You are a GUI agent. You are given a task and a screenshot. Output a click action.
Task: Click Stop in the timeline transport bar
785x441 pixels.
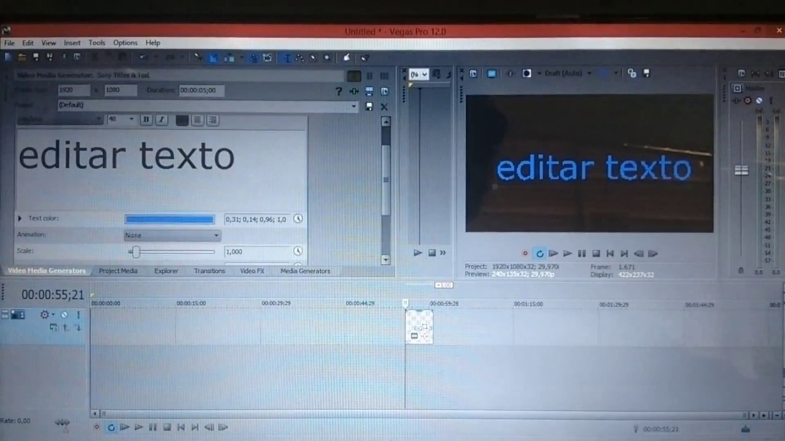tap(167, 428)
